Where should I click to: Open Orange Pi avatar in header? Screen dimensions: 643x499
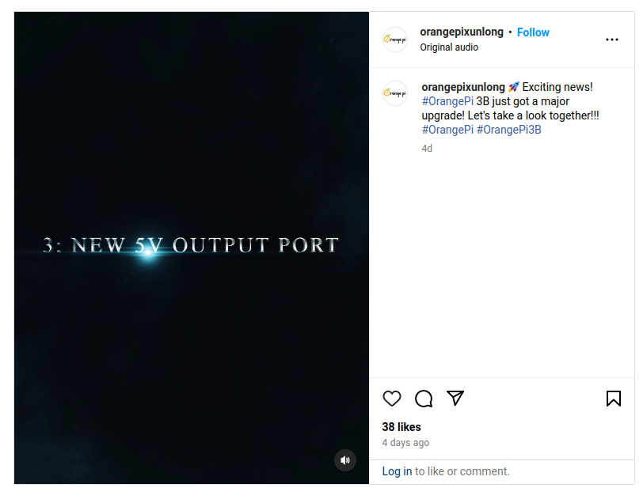(x=395, y=40)
